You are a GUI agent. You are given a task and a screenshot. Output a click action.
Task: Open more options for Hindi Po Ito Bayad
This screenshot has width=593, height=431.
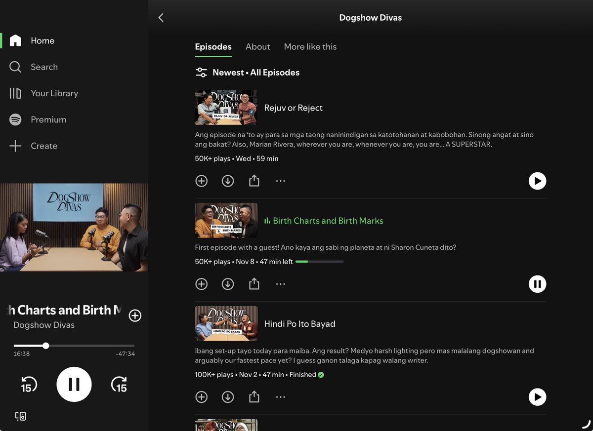(x=281, y=397)
